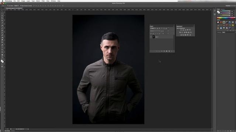Select the Zoom tool

point(2,57)
